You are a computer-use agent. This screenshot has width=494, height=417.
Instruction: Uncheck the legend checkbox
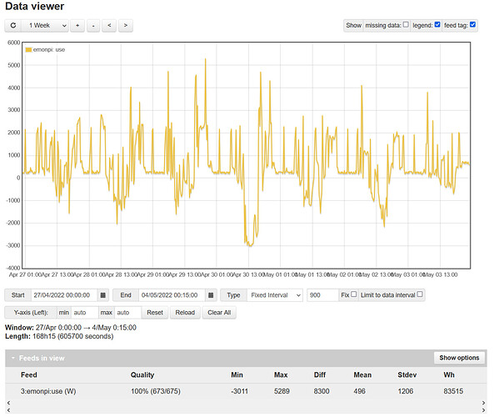click(x=437, y=25)
